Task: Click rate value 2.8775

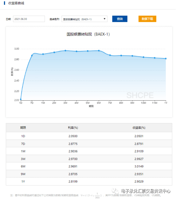Action: (73, 144)
